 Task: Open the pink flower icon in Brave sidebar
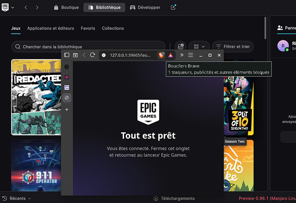pos(66,77)
